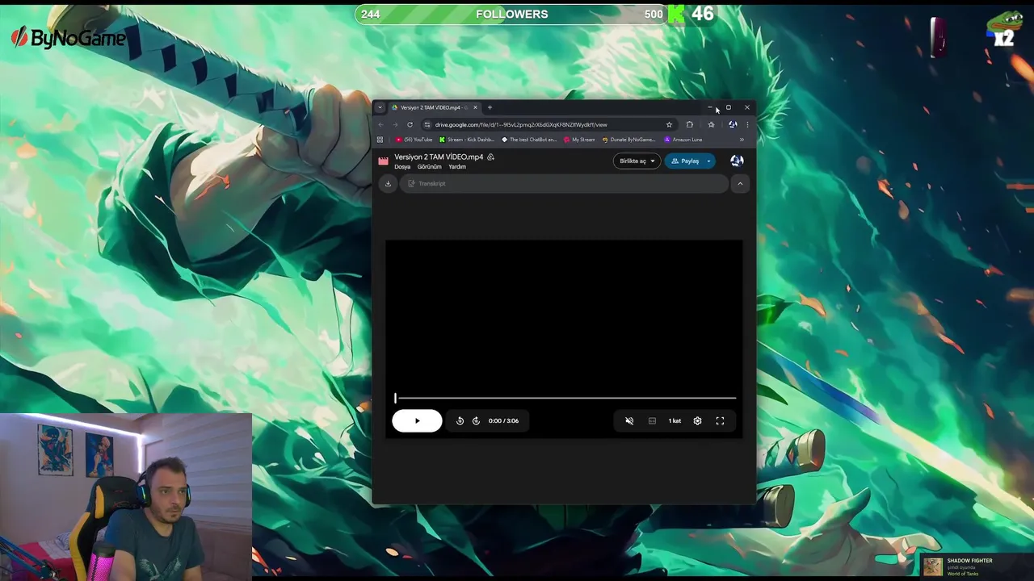
Task: Collapse the toolbar with the chevron
Action: click(x=740, y=183)
